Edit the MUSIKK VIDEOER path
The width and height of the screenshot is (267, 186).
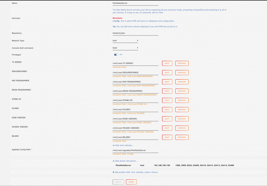[x=167, y=128]
